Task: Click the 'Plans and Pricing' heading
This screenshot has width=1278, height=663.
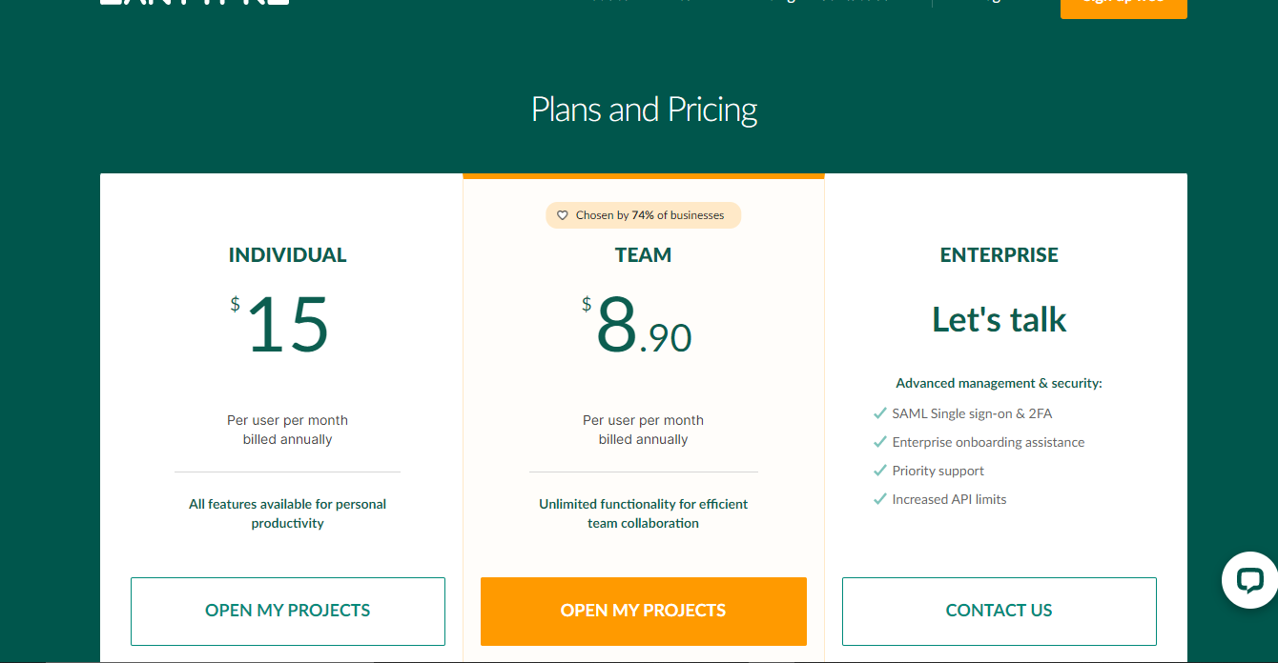Action: coord(644,110)
